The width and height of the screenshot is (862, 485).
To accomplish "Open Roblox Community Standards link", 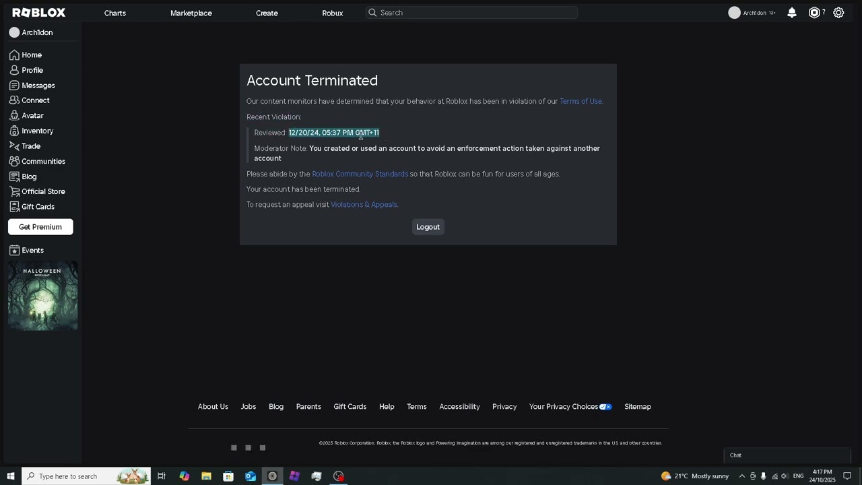I will (x=360, y=174).
